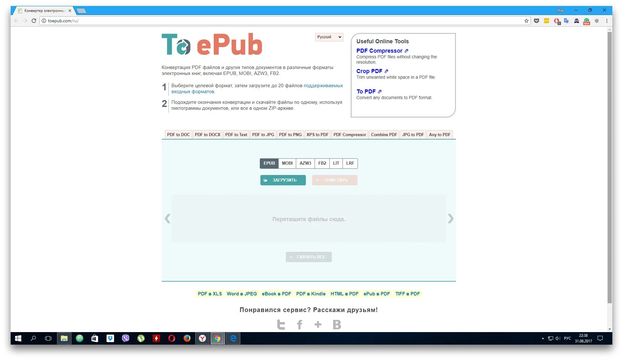
Task: Select the EPUB format toggle
Action: click(x=269, y=163)
